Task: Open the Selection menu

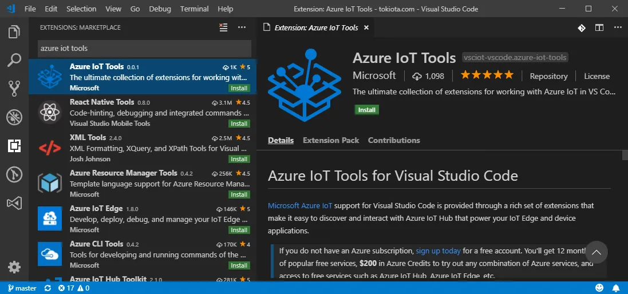Action: [x=81, y=9]
